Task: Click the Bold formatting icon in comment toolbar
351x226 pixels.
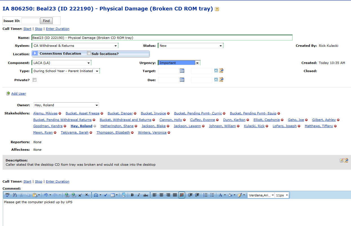Action: click(132, 195)
